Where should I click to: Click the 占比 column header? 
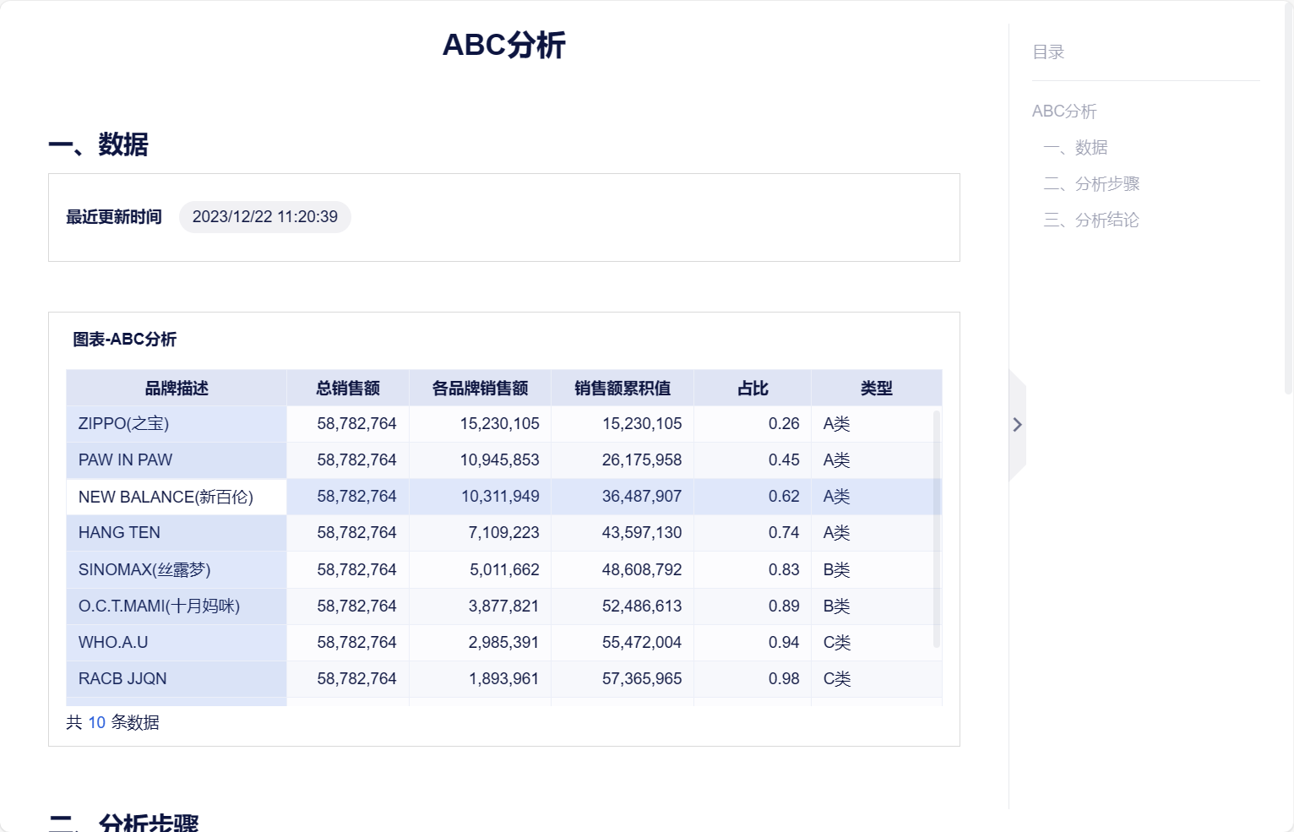753,389
